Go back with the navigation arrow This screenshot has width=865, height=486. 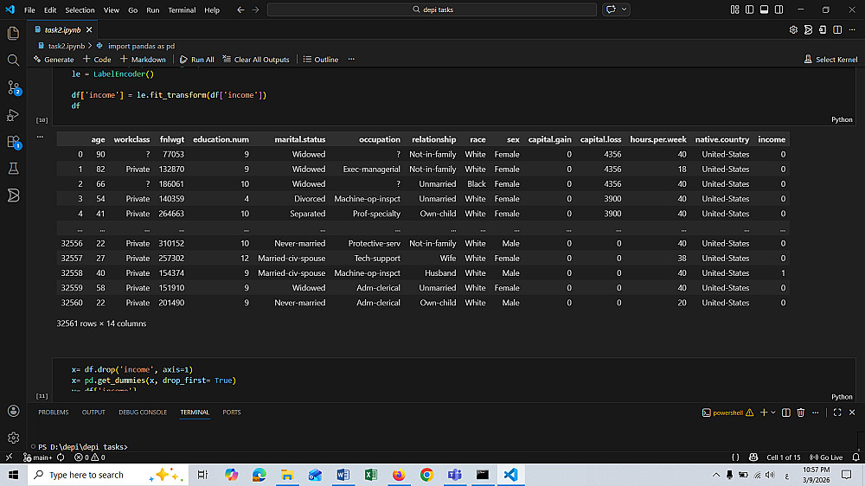pos(240,10)
